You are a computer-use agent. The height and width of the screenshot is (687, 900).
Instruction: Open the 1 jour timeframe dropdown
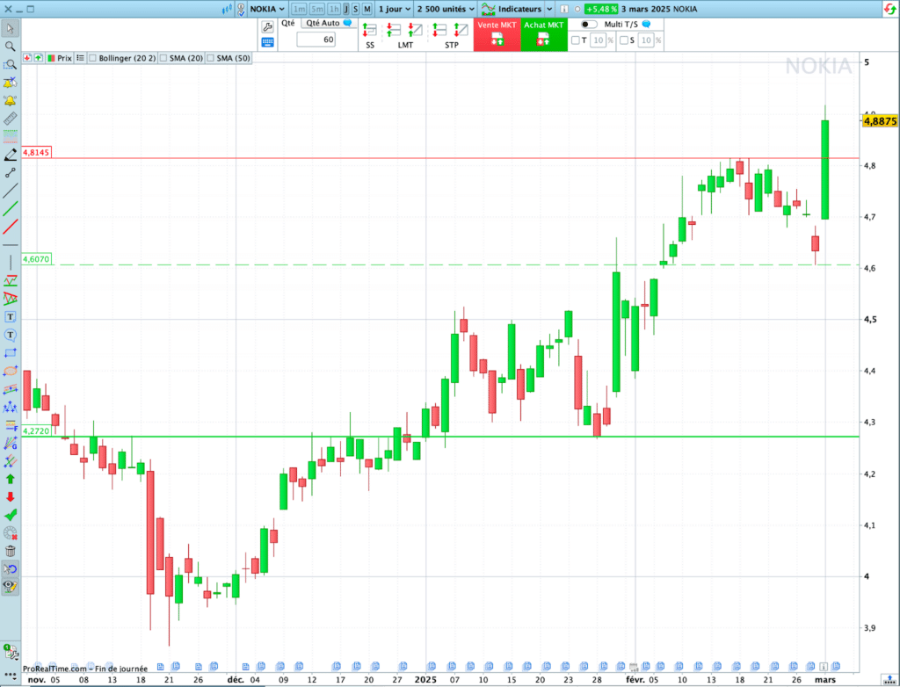tap(395, 9)
